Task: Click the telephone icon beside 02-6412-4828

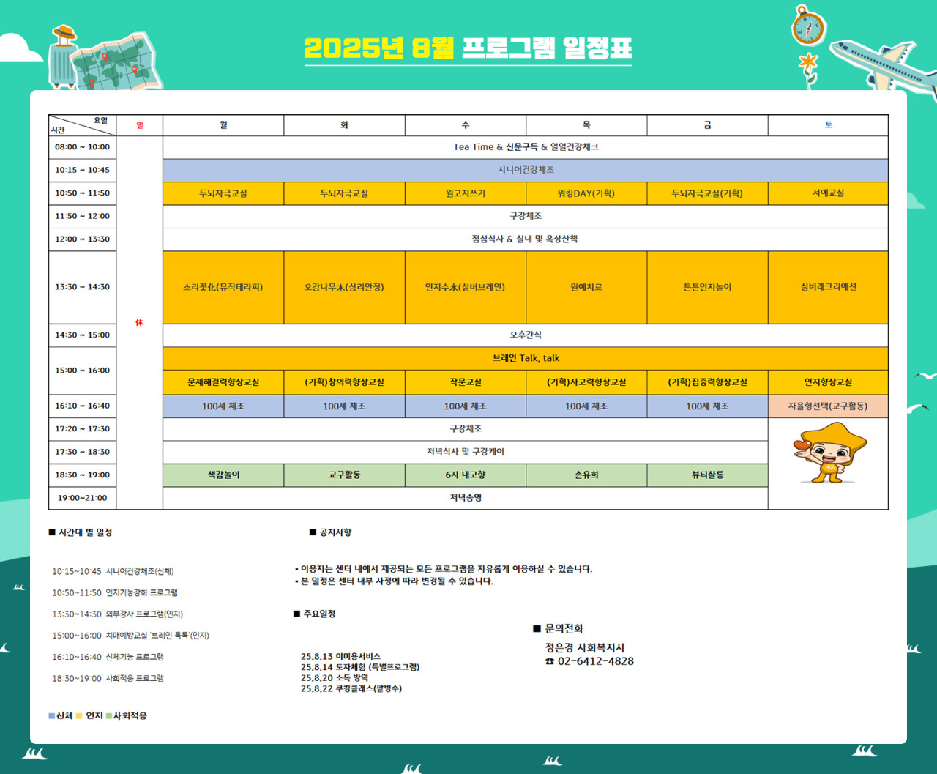Action: [x=550, y=661]
